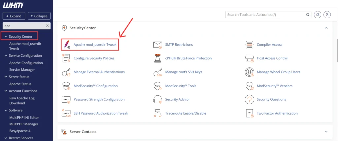Click the Configure Security Policies icon

[x=66, y=58]
